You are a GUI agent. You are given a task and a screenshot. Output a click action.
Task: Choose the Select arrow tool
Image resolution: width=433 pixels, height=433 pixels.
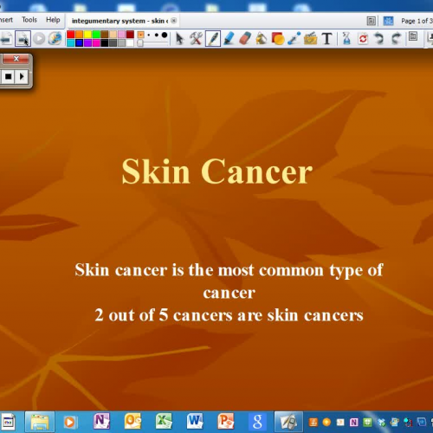point(179,38)
